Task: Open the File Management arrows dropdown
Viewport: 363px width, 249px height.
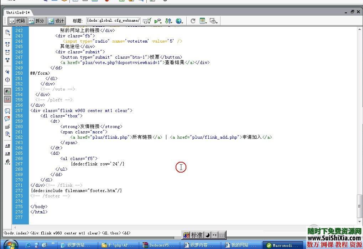Action: (x=168, y=21)
